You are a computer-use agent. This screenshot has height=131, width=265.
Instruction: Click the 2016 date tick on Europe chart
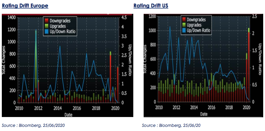(x=77, y=108)
